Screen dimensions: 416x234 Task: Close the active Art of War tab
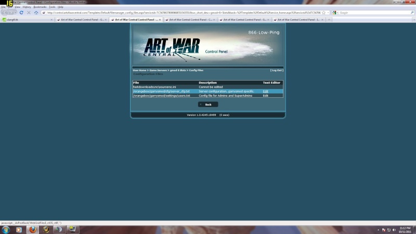pos(160,20)
